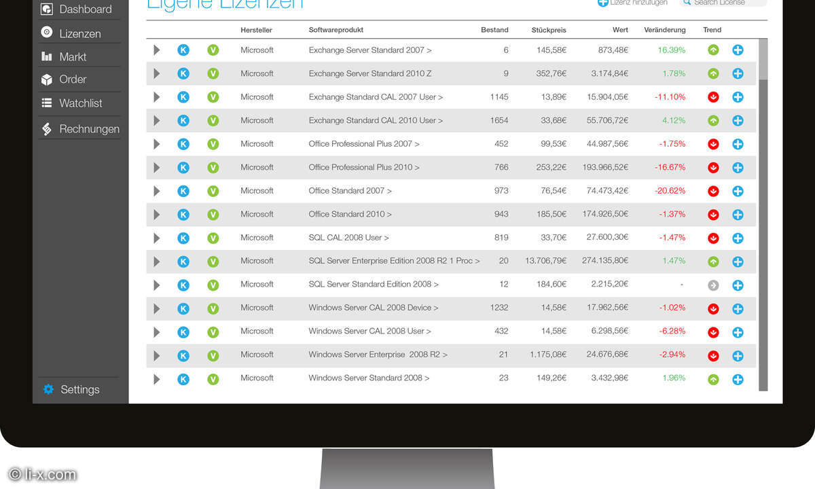
Task: Click the blue K badge for SQL CAL 2008 User
Action: coord(183,238)
